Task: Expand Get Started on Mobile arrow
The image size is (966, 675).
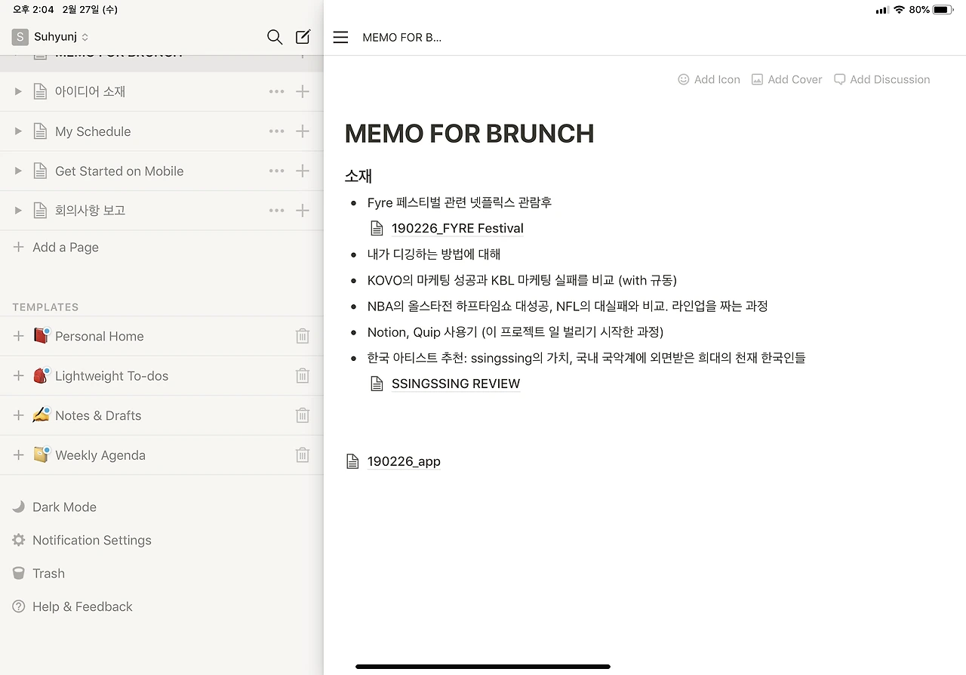Action: click(18, 171)
